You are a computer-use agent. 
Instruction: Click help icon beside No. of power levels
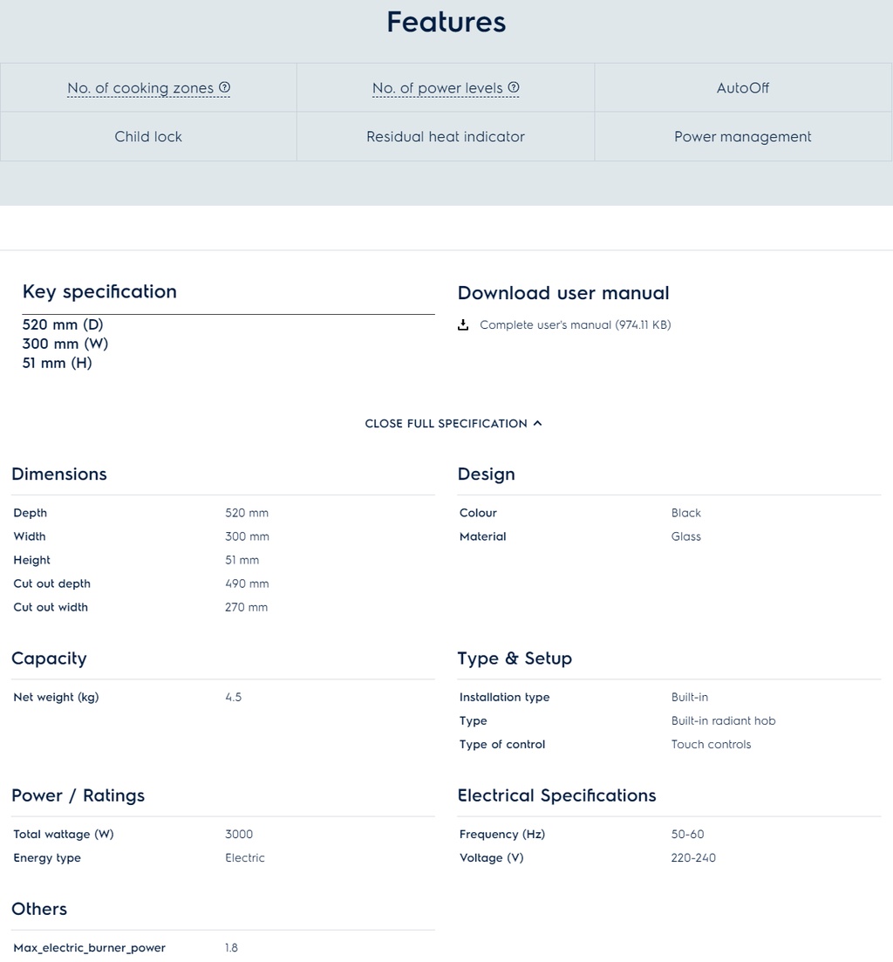(x=514, y=87)
